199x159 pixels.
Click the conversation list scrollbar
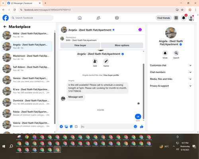coord(55,78)
